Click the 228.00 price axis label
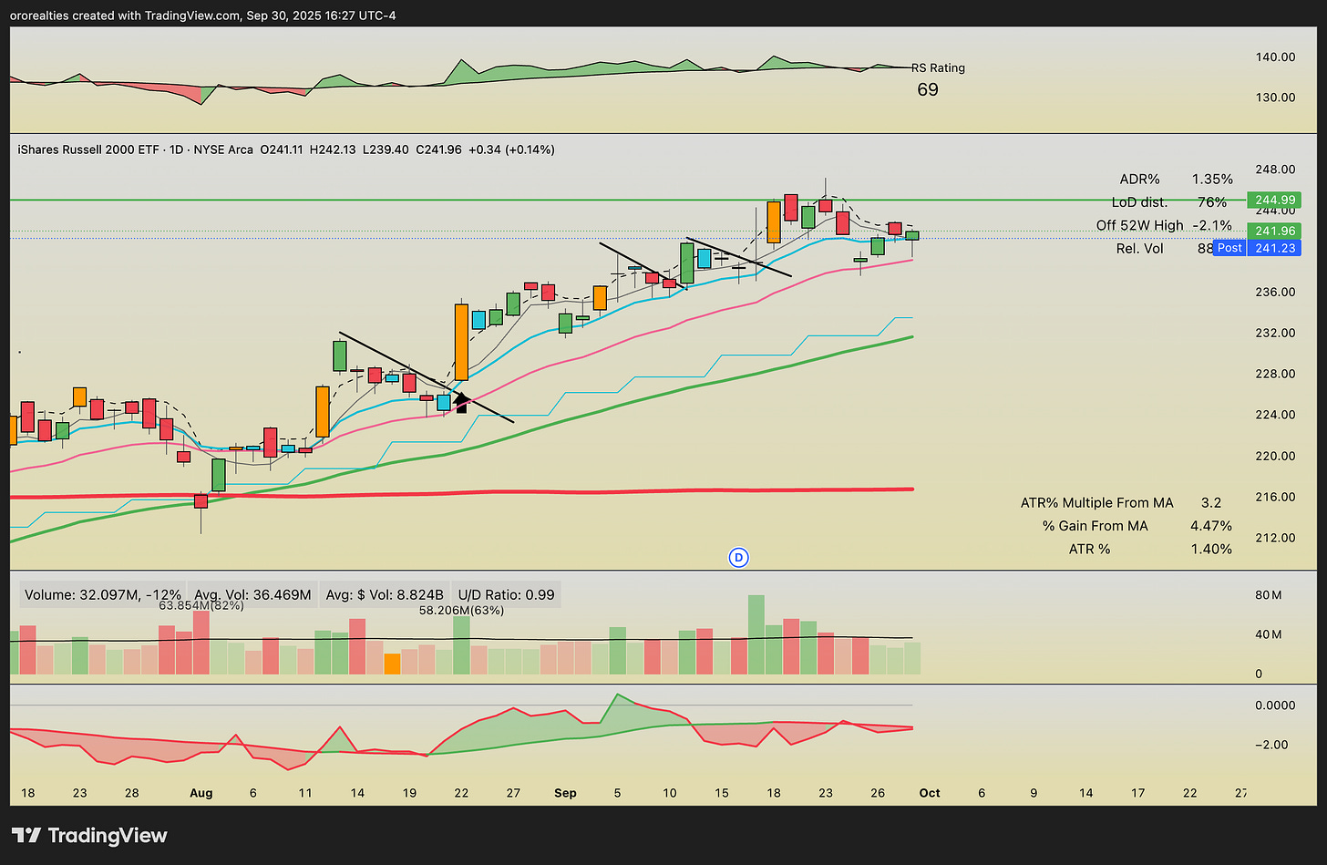This screenshot has height=865, width=1327. pos(1275,374)
